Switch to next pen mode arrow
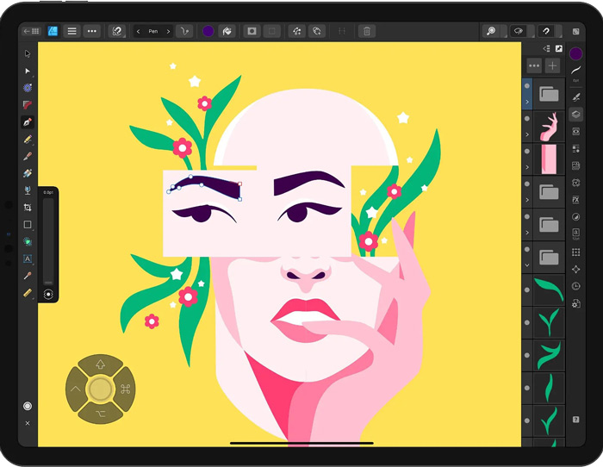Viewport: 603px width, 467px height. coord(168,31)
